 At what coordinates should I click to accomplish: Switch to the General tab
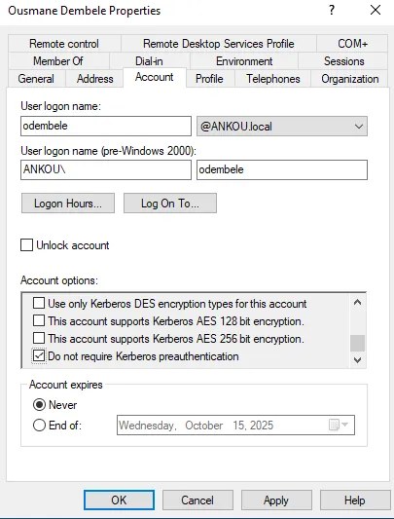36,79
